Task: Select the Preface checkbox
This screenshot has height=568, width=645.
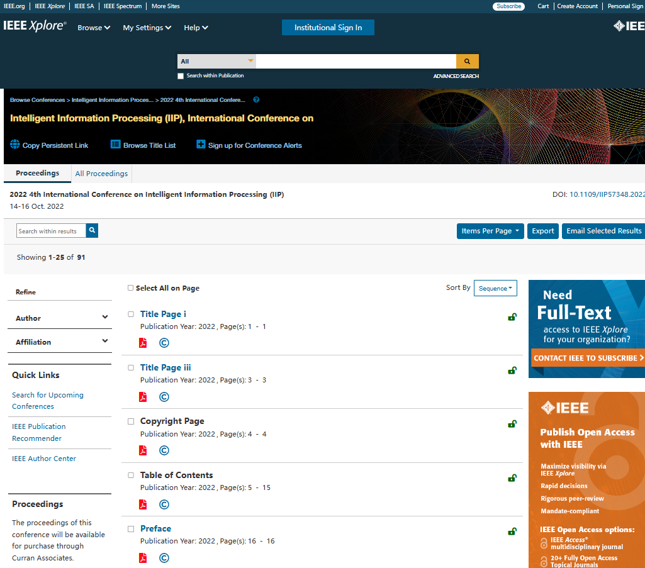Action: [x=131, y=529]
